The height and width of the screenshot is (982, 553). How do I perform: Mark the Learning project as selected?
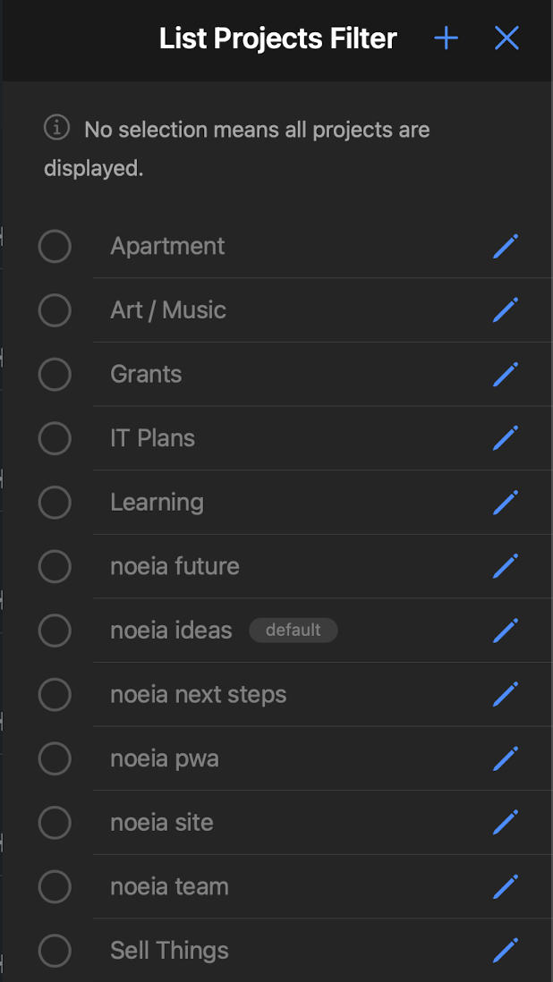[x=55, y=503]
